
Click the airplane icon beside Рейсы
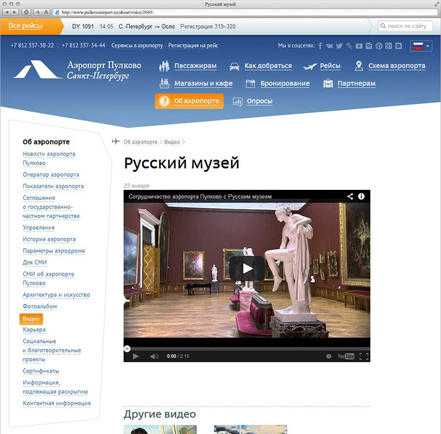310,66
